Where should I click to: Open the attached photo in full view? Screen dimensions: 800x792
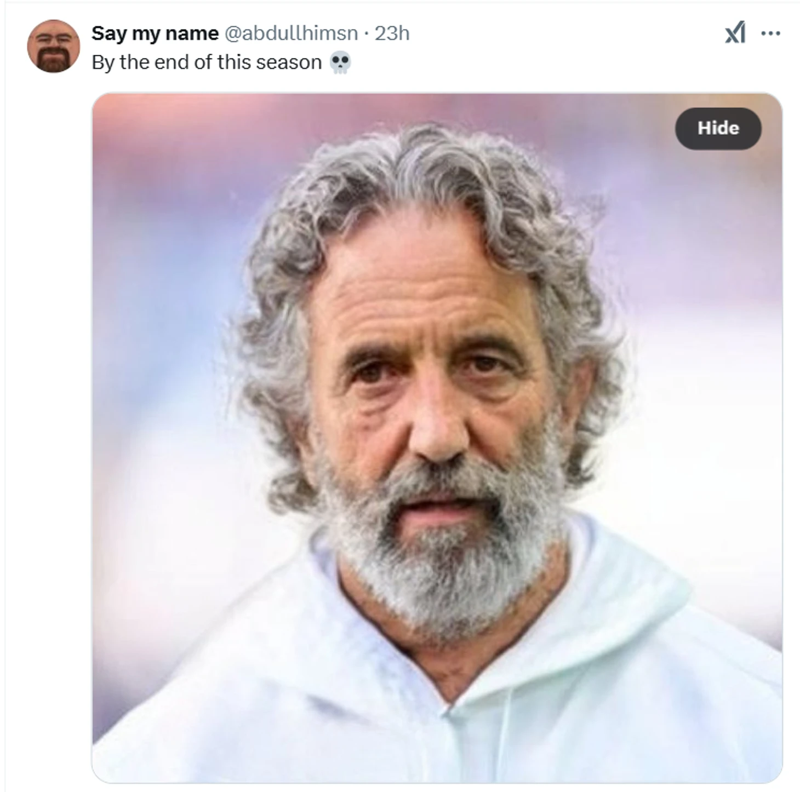[437, 438]
